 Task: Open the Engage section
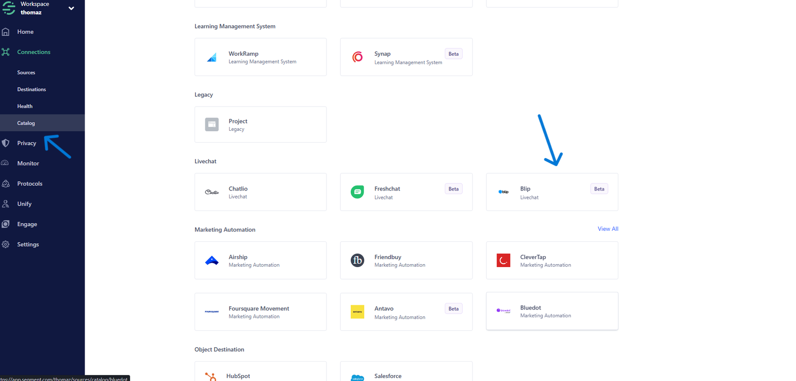pyautogui.click(x=27, y=224)
